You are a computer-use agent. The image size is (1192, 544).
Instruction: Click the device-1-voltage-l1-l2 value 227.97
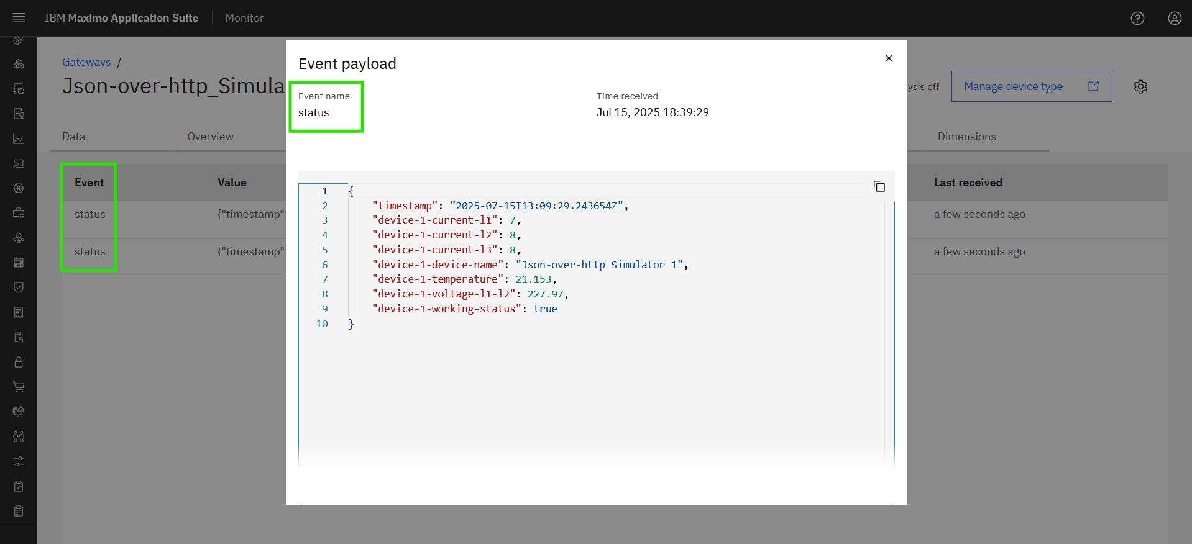pos(546,294)
